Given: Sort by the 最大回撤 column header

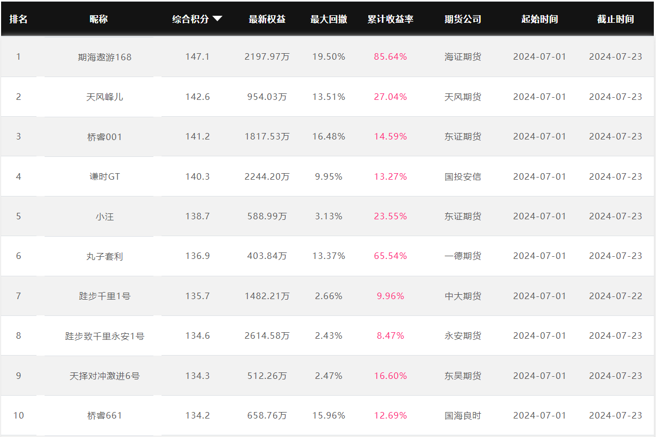Looking at the screenshot, I should pyautogui.click(x=329, y=19).
